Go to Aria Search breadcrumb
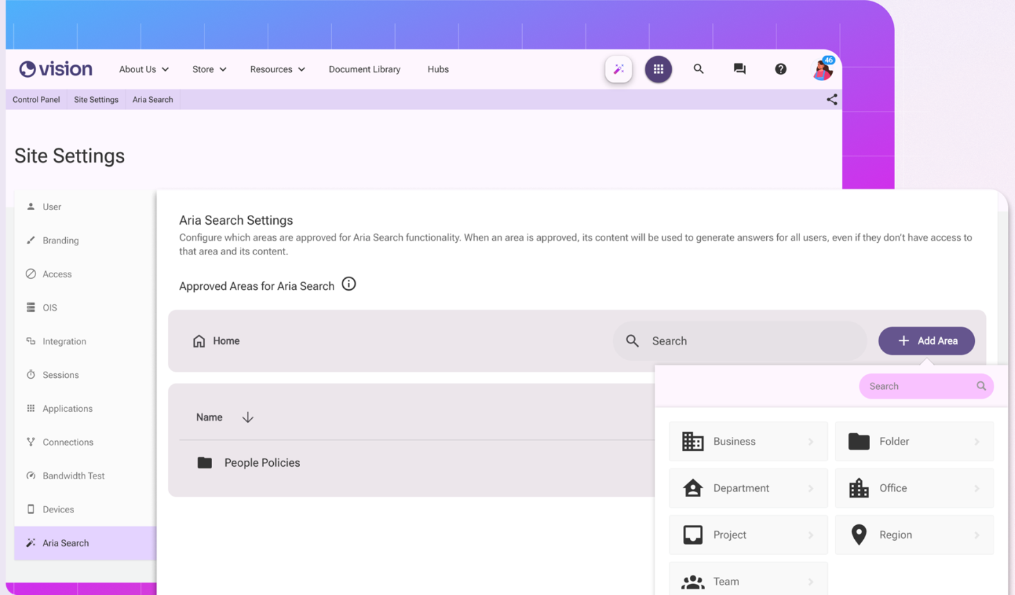Screen dimensions: 1015x595 (x=153, y=100)
